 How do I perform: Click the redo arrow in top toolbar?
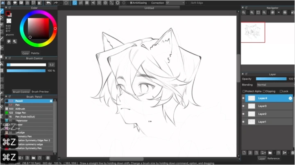(x=56, y=3)
